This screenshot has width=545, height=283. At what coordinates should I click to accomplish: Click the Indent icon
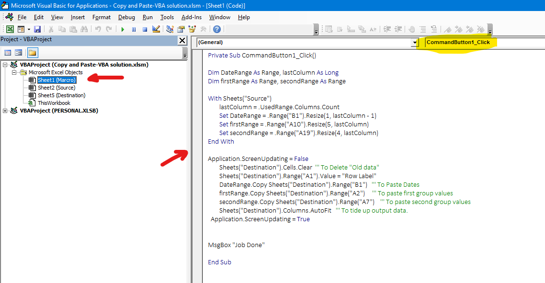click(387, 30)
